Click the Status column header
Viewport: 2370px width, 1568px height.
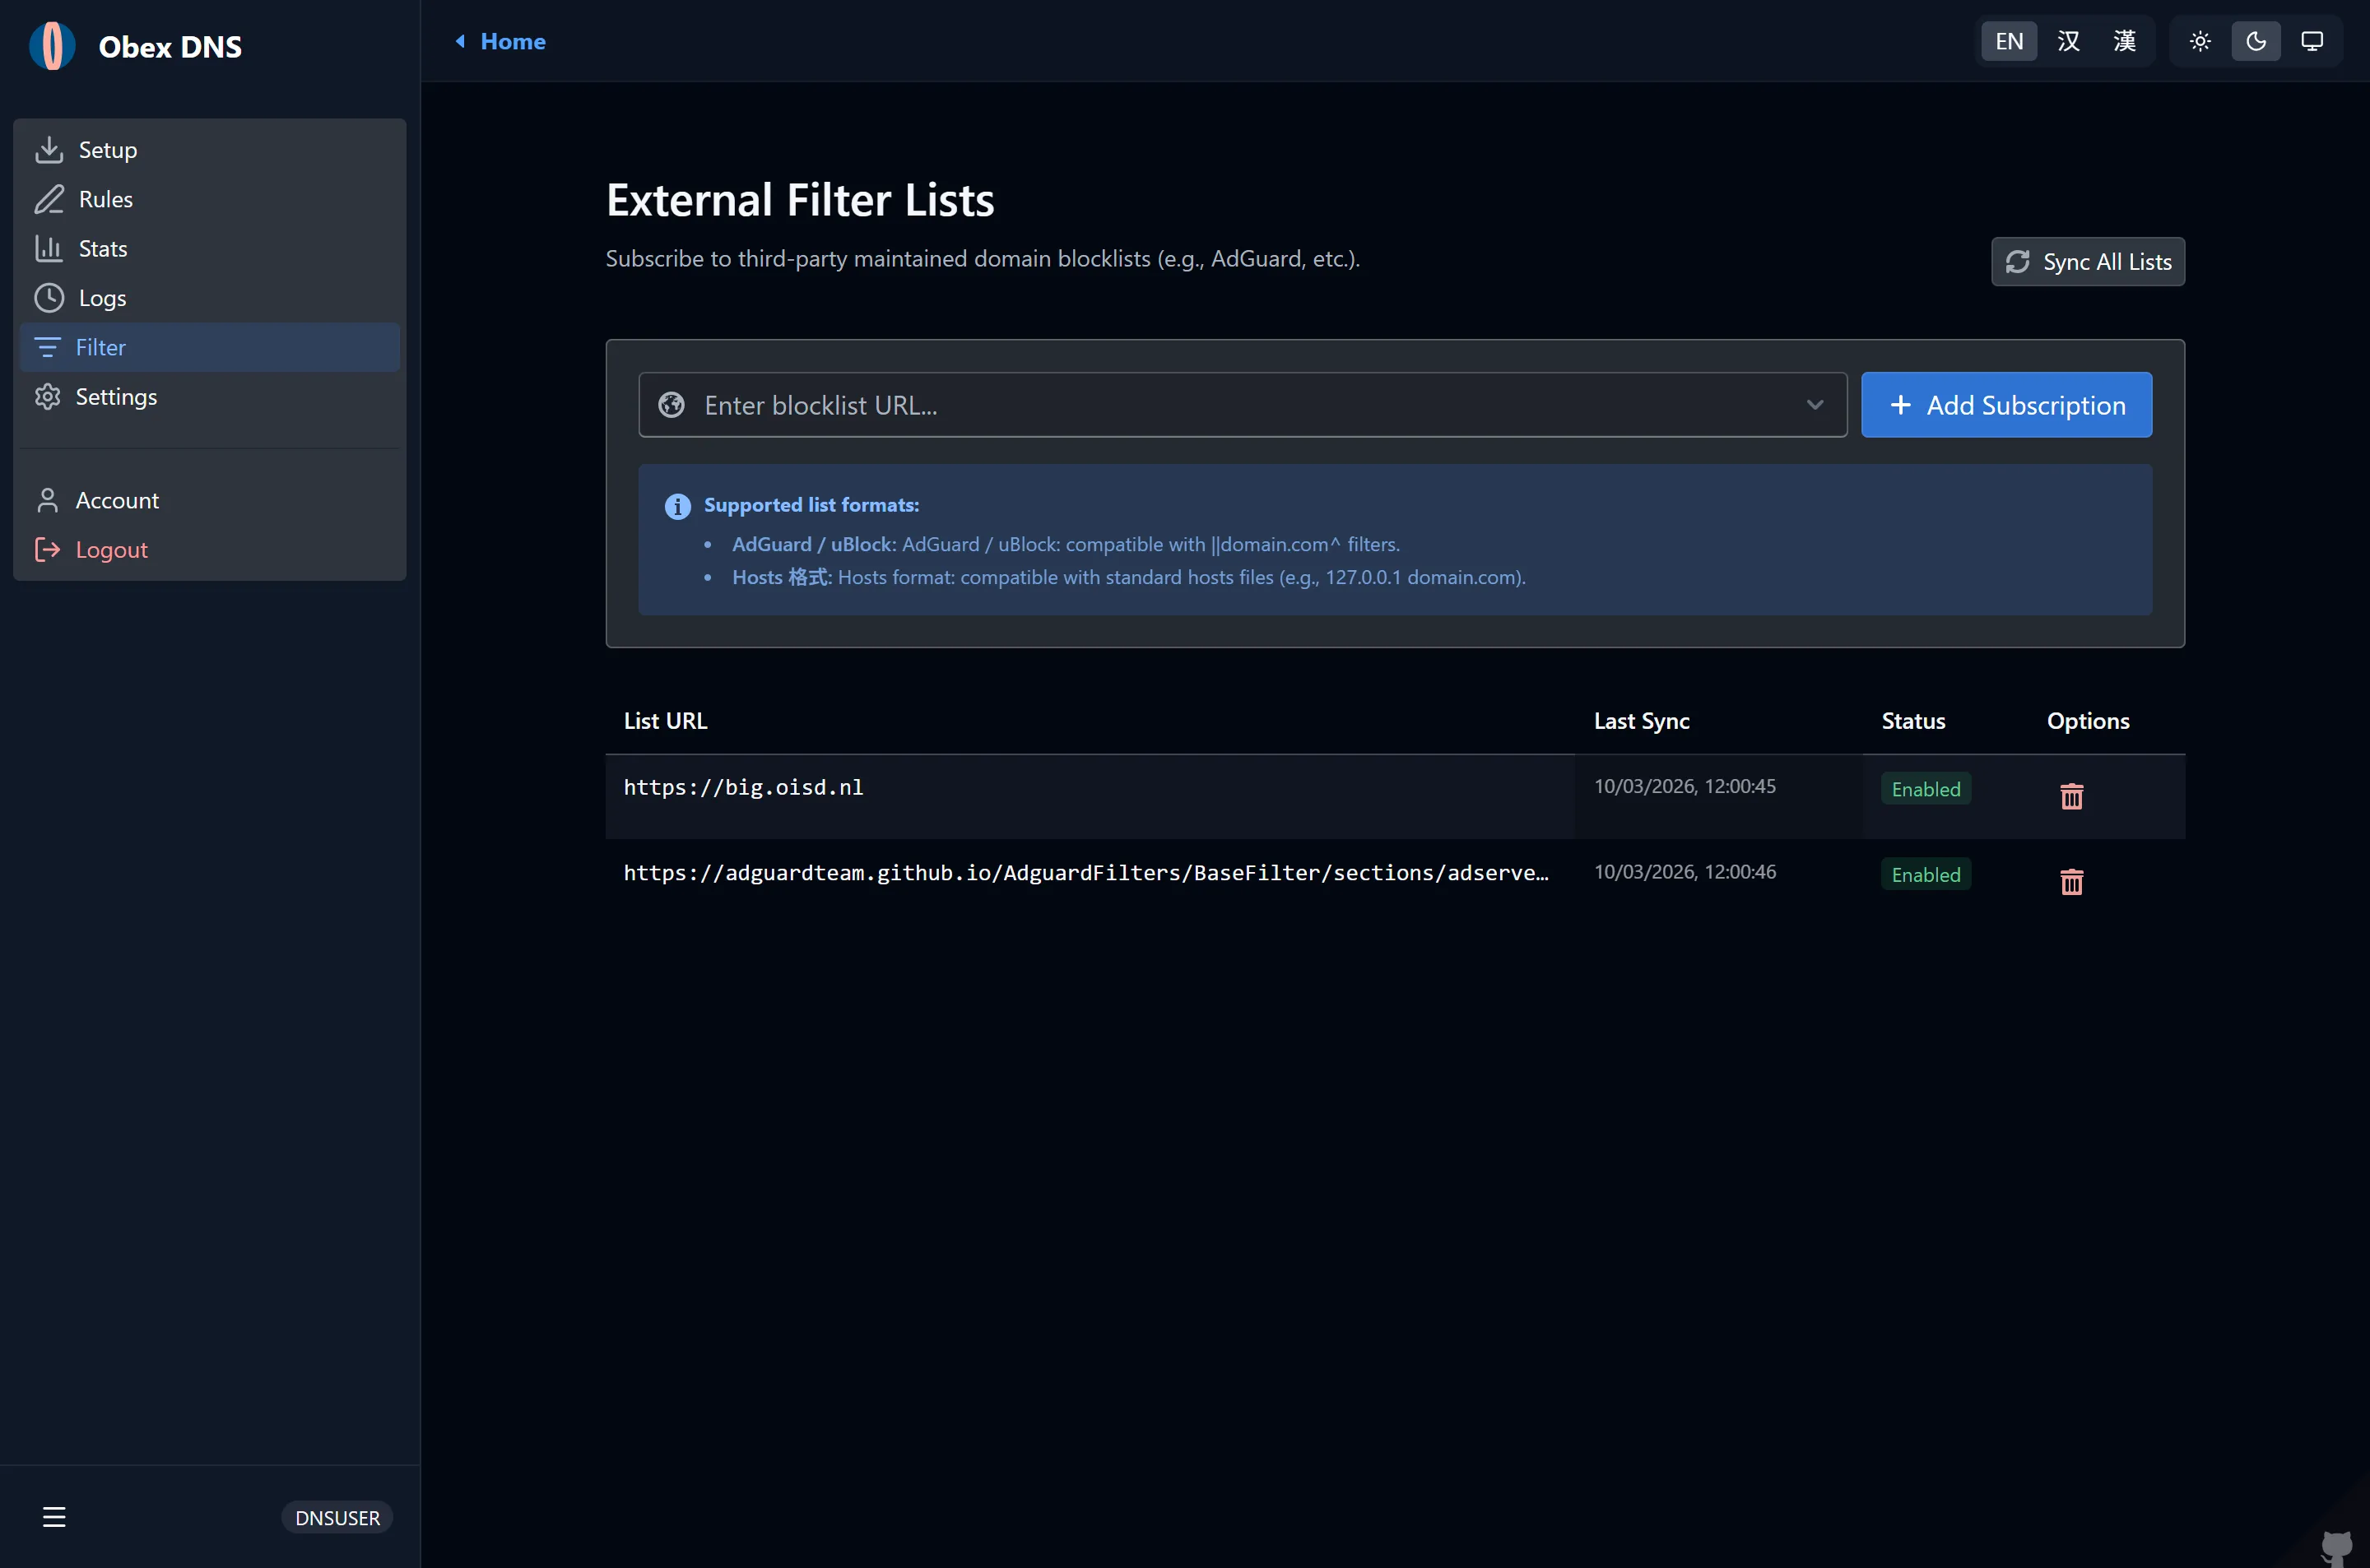pos(1913,721)
